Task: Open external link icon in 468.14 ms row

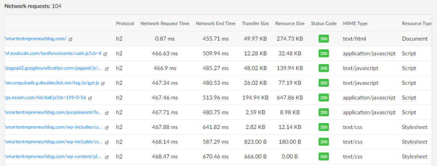Action: click(107, 142)
